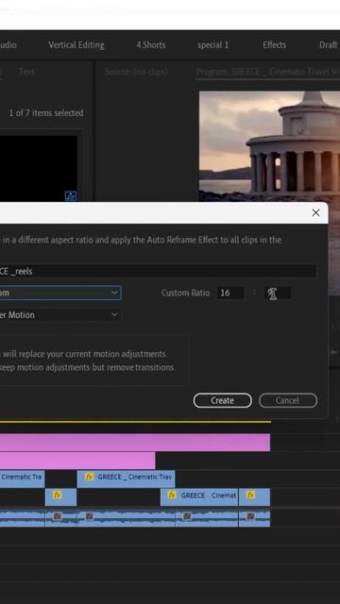Click the '1 of 7 items selected' label
The height and width of the screenshot is (604, 340).
pos(46,113)
